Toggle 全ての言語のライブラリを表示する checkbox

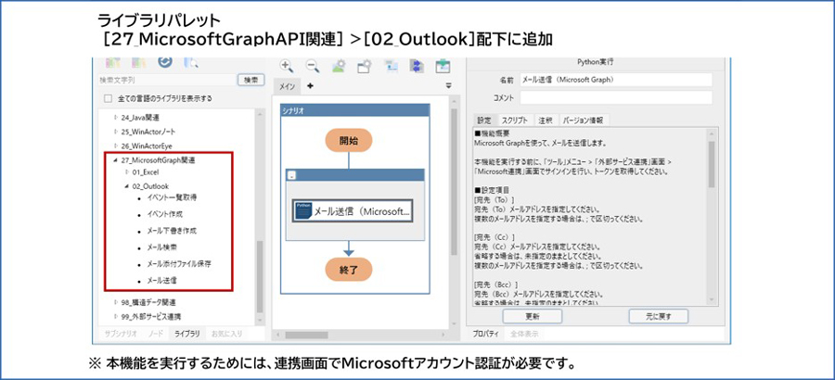coord(109,98)
